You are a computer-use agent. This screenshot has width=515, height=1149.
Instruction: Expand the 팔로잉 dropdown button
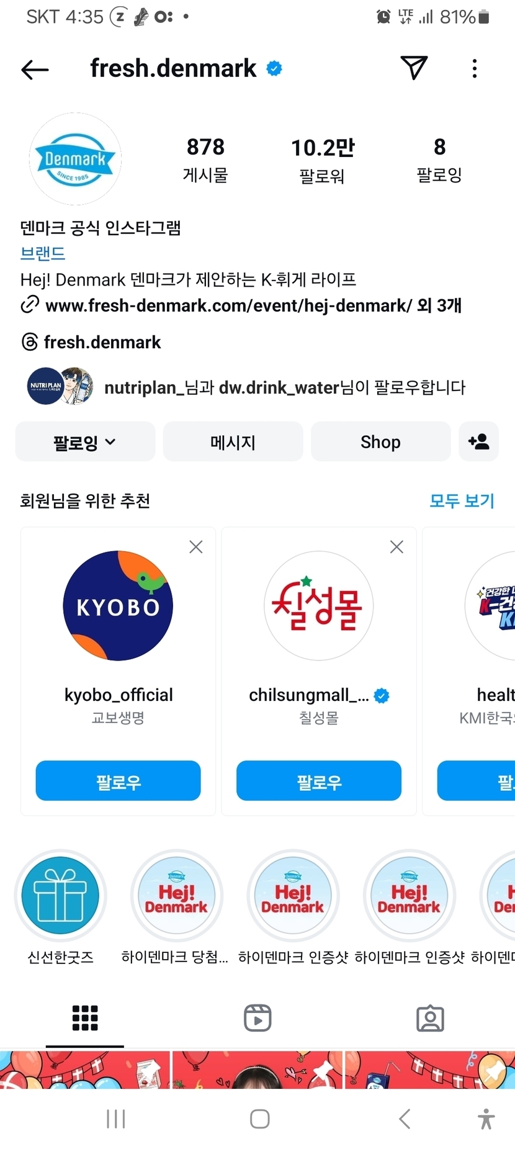[x=85, y=442]
